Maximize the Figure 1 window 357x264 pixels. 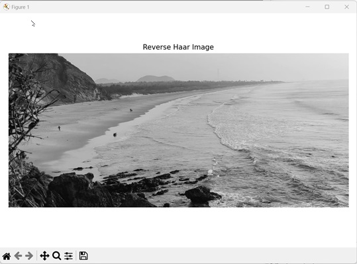pyautogui.click(x=327, y=7)
